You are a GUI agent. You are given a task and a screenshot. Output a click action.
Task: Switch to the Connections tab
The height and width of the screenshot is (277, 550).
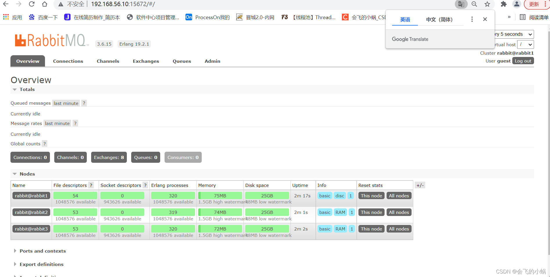(x=68, y=61)
